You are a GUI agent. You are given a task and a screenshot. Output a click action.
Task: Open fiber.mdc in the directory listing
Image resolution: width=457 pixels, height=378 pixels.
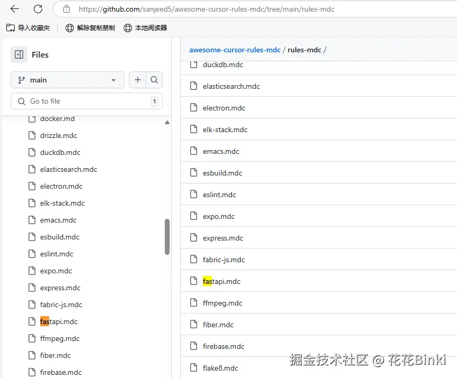pyautogui.click(x=218, y=325)
